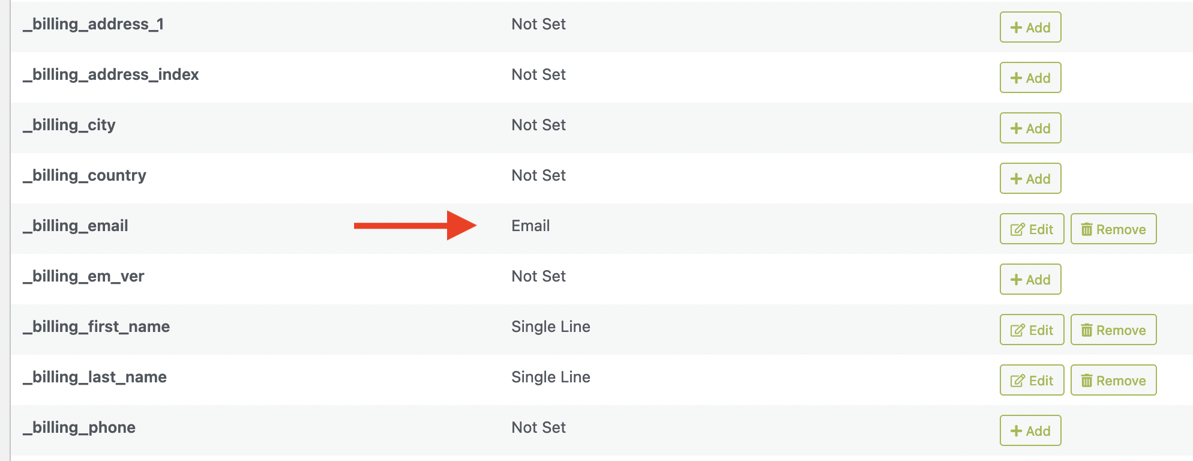The image size is (1193, 461).
Task: Click the pencil icon in _billing_email row
Action: click(x=1018, y=229)
